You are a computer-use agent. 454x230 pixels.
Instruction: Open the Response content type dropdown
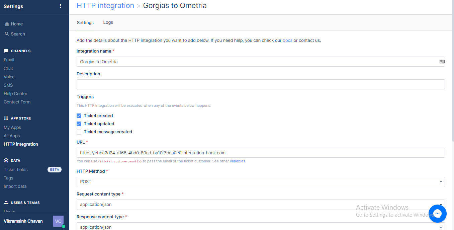[261, 226]
